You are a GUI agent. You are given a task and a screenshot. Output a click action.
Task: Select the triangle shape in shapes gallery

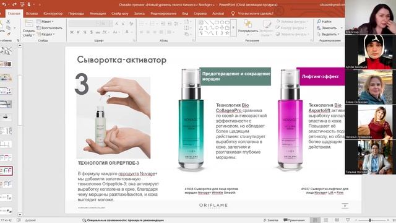[x=201, y=27]
